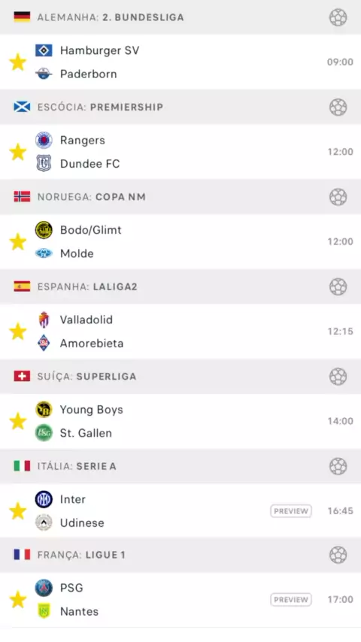This screenshot has width=361, height=642.
Task: Click the soccer ball icon beside Espanha LaLiga2
Action: point(338,286)
